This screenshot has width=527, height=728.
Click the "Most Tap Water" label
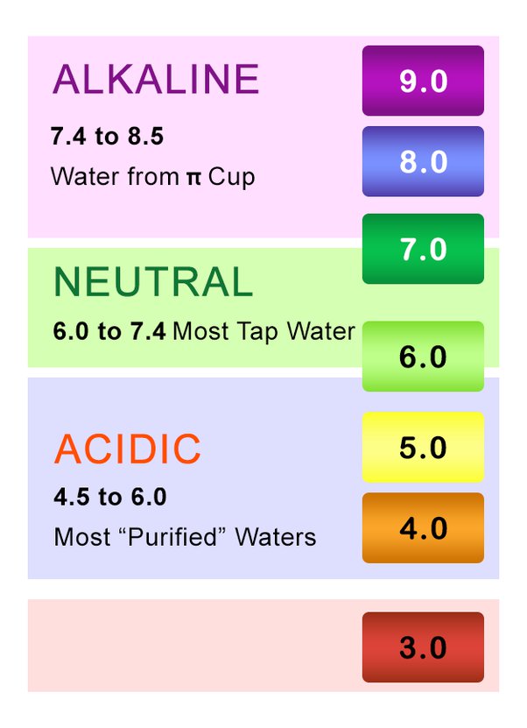[x=264, y=332]
